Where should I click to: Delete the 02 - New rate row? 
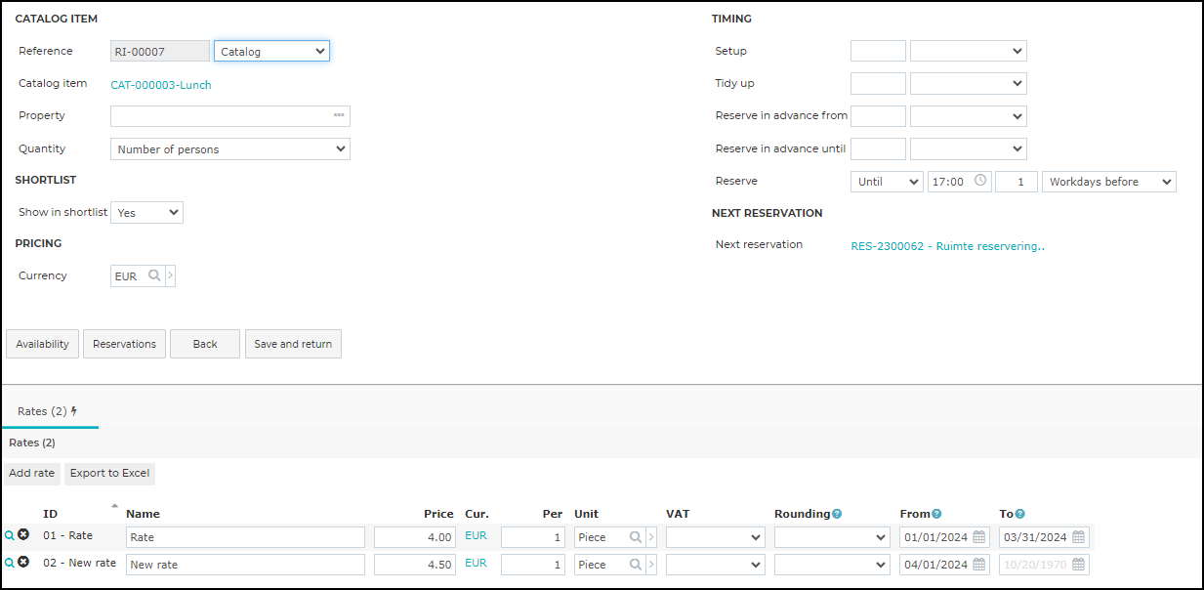click(23, 563)
